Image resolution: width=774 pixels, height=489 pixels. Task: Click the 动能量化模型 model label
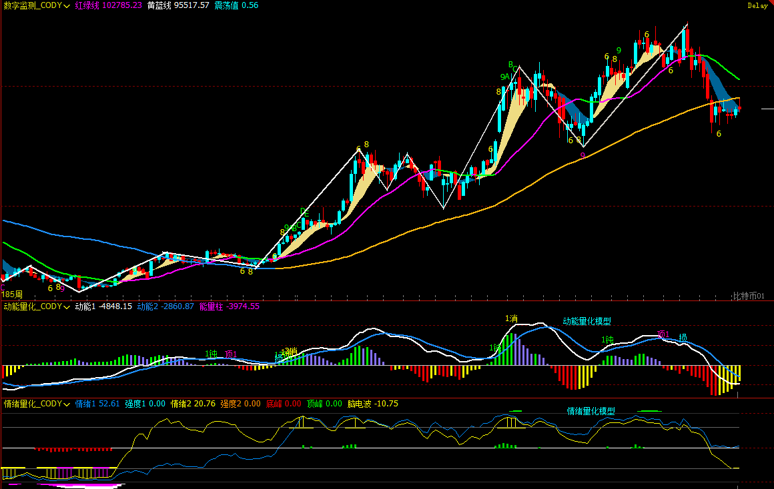click(x=586, y=322)
